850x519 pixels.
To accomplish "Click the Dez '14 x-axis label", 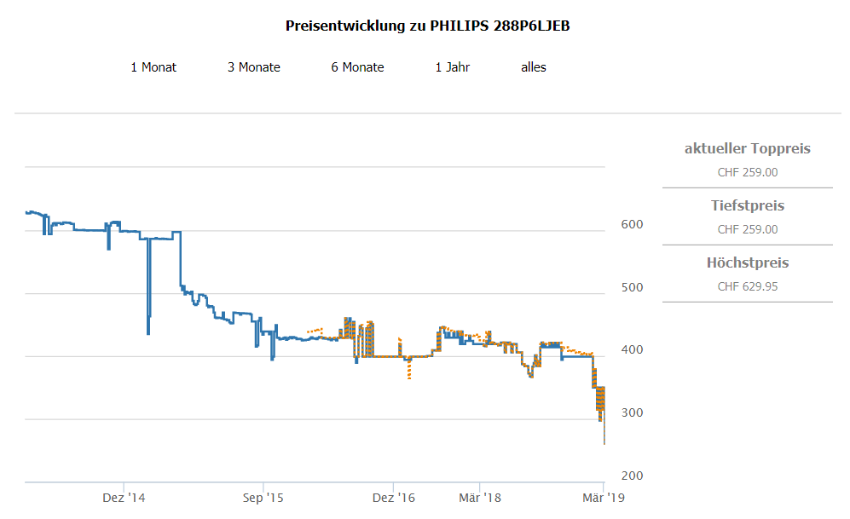I will coord(124,497).
